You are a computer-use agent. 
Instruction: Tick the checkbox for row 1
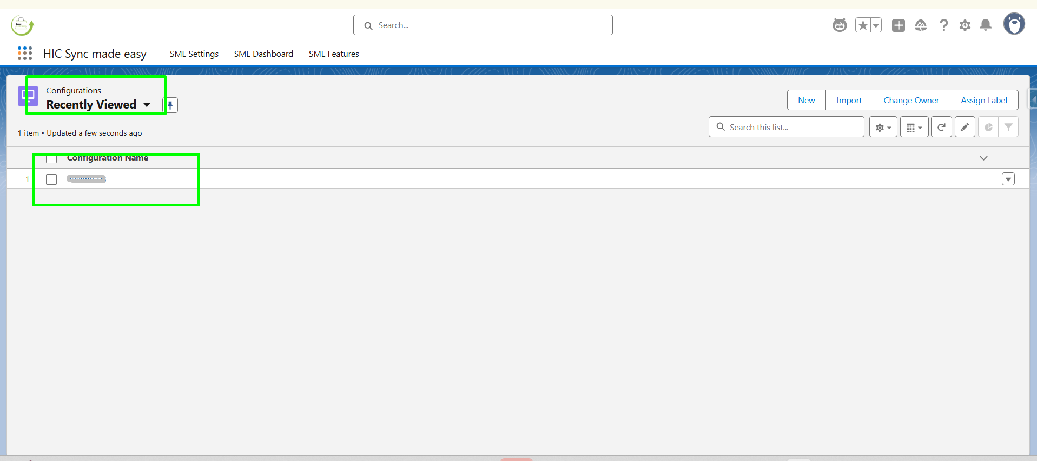51,179
